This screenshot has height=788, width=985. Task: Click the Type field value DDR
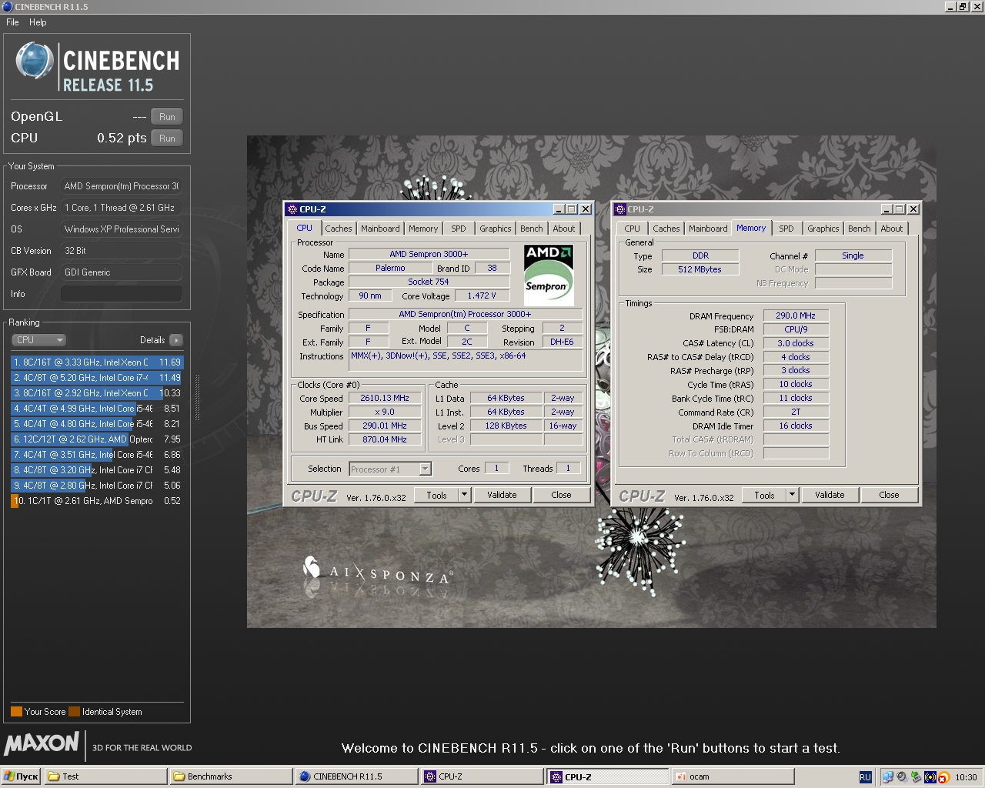[x=700, y=255]
